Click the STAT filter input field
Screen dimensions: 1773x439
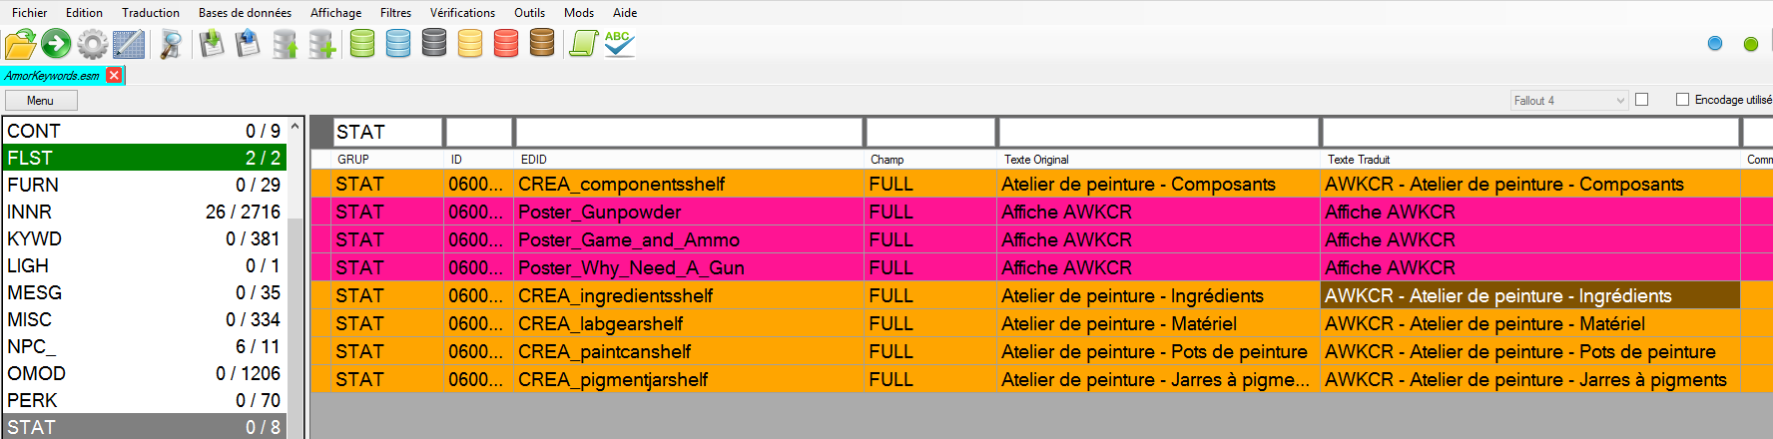[387, 132]
